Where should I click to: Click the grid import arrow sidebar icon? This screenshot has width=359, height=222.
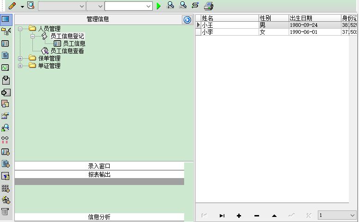pyautogui.click(x=5, y=176)
